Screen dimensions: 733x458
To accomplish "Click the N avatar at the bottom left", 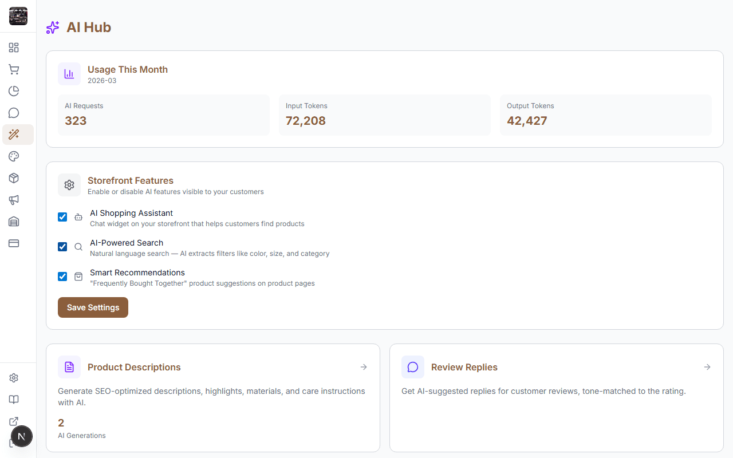I will (22, 436).
